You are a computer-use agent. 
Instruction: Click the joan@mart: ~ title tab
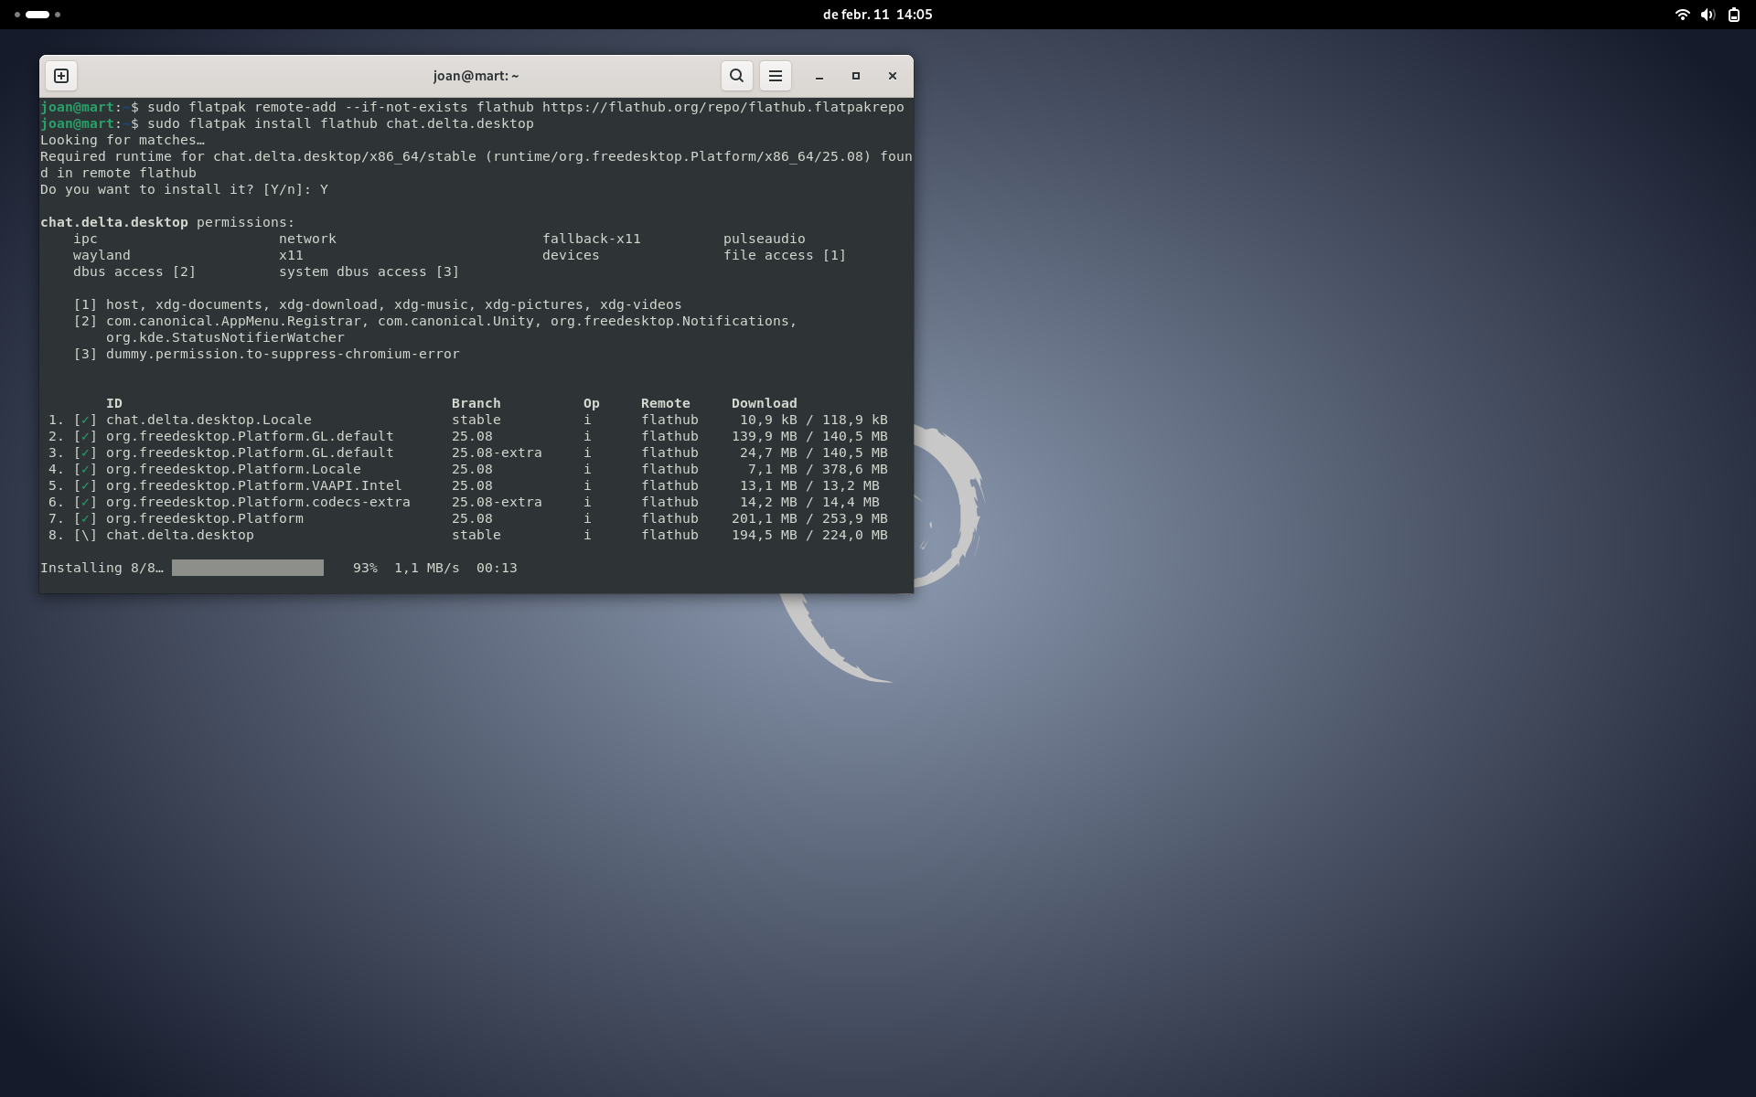click(475, 76)
